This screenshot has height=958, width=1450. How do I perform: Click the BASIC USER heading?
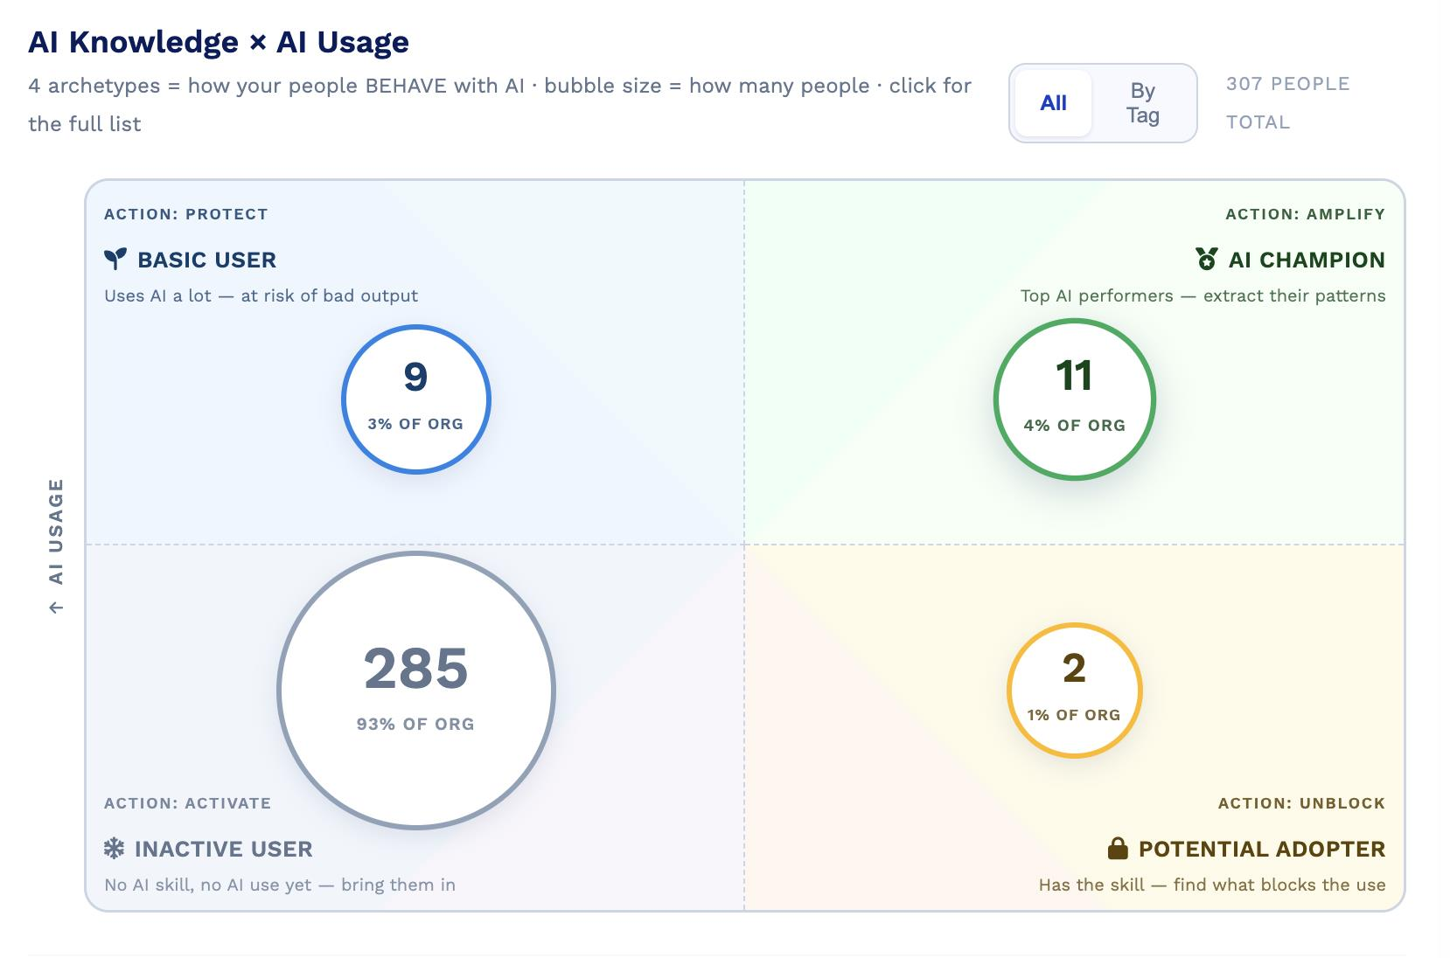point(207,260)
